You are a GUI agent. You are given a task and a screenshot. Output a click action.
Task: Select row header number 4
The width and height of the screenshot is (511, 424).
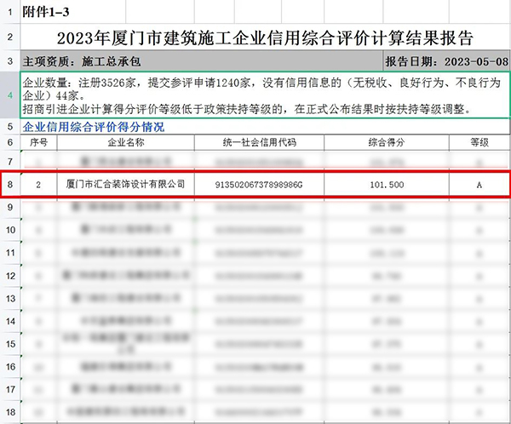coord(9,95)
